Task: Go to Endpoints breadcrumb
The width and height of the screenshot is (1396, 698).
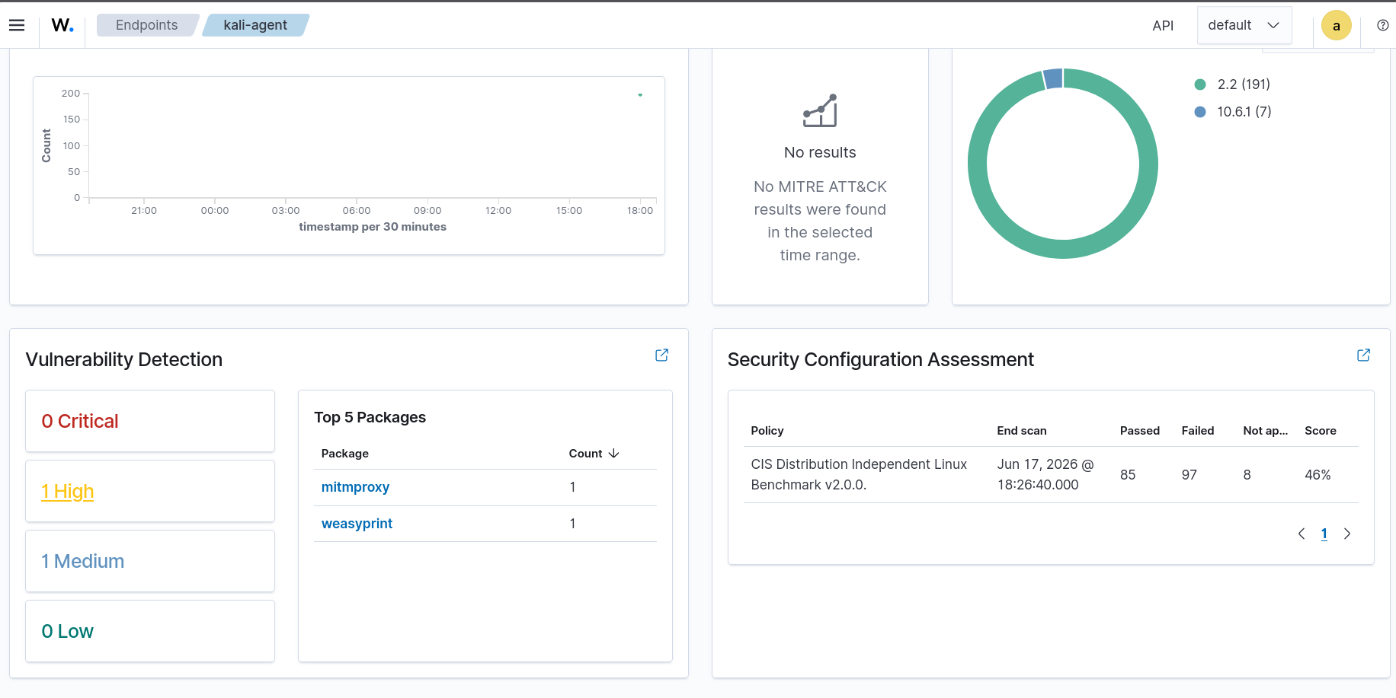Action: (x=147, y=25)
